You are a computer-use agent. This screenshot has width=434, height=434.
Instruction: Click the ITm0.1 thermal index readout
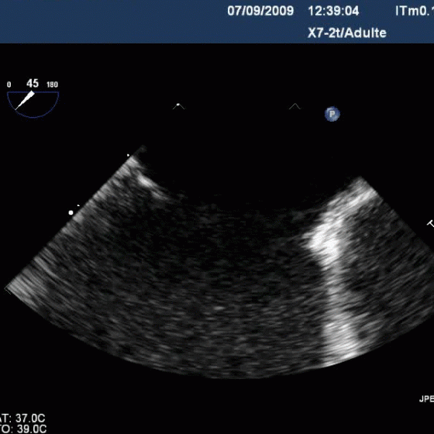point(415,11)
